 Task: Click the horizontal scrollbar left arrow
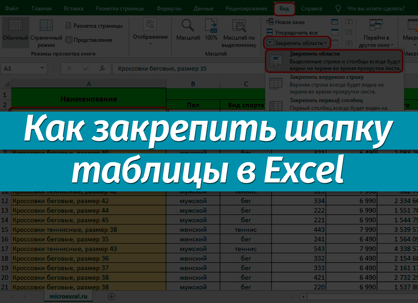[303, 296]
